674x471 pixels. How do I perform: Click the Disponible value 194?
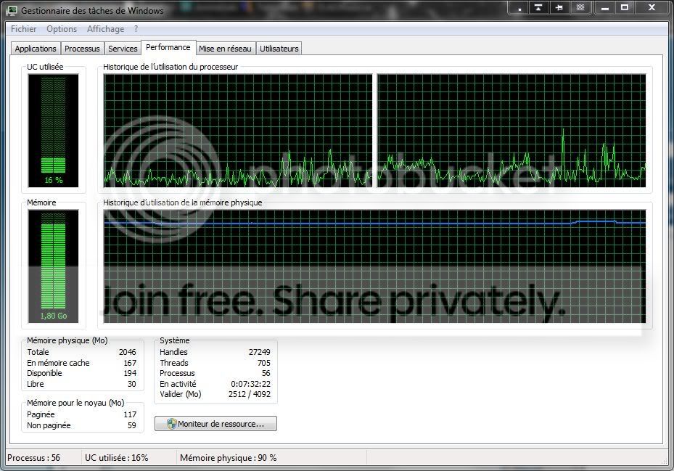130,373
